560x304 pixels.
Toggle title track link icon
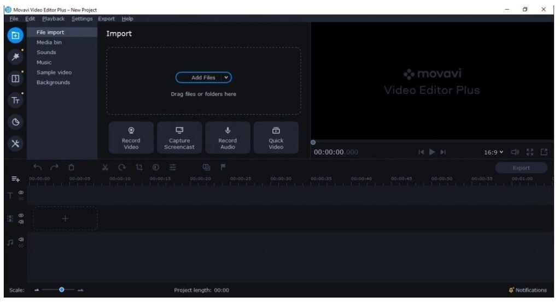[21, 199]
